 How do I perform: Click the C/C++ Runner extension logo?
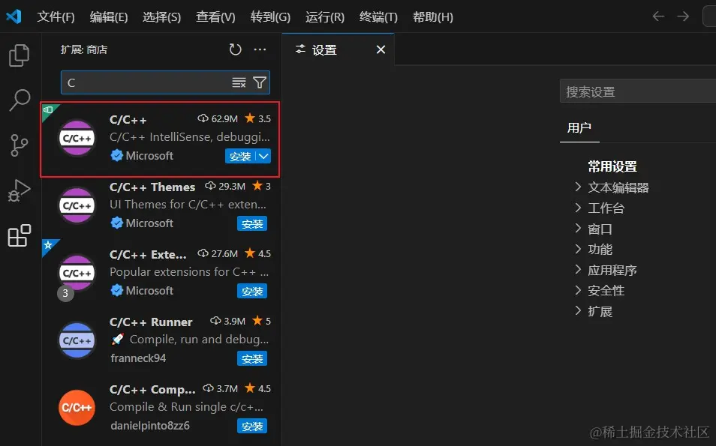click(77, 340)
